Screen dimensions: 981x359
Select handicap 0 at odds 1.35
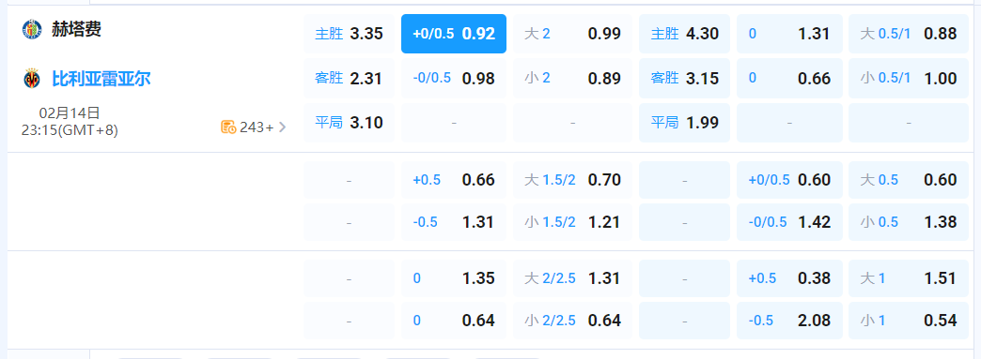point(454,278)
